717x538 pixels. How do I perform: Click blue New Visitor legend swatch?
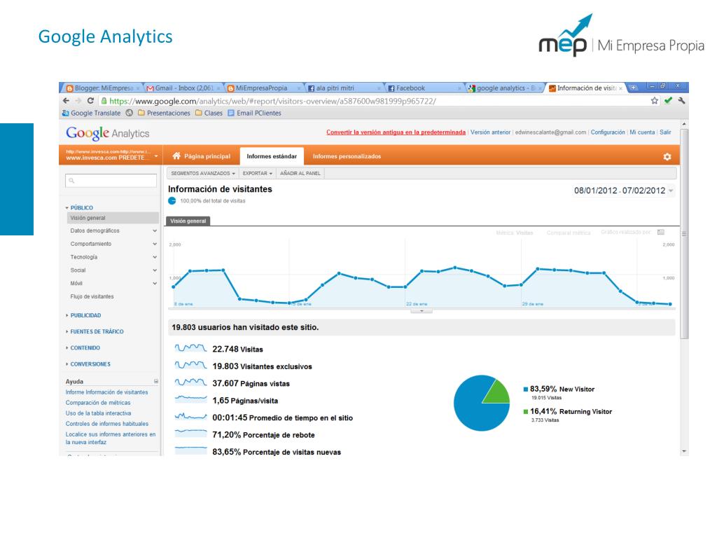(526, 389)
